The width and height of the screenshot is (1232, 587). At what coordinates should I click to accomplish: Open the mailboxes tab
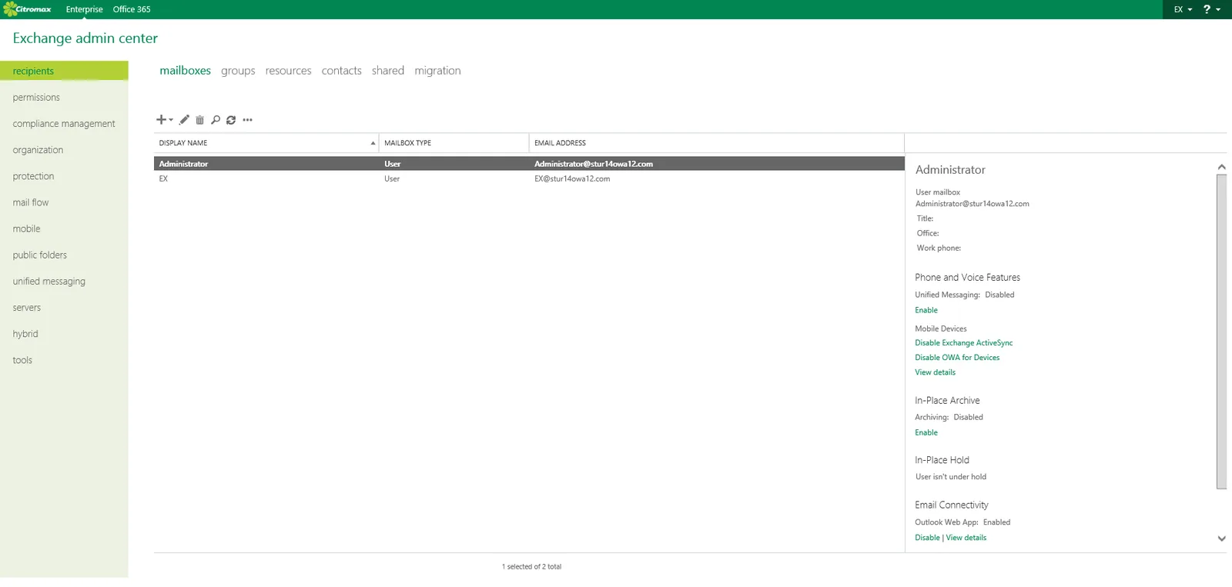[185, 71]
